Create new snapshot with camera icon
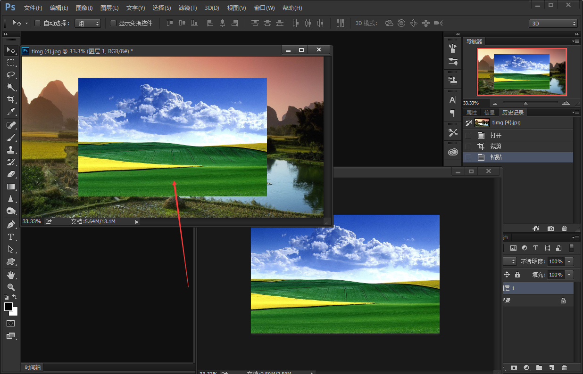The height and width of the screenshot is (374, 583). point(551,228)
